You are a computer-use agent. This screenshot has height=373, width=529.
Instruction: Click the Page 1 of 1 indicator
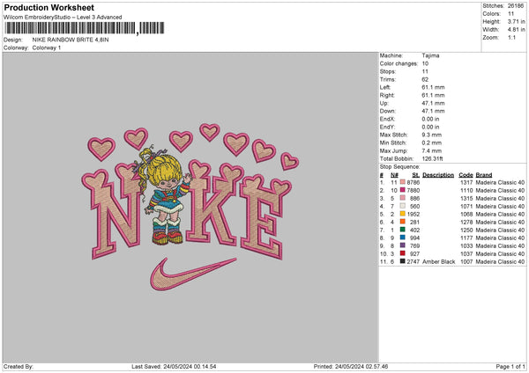point(510,366)
